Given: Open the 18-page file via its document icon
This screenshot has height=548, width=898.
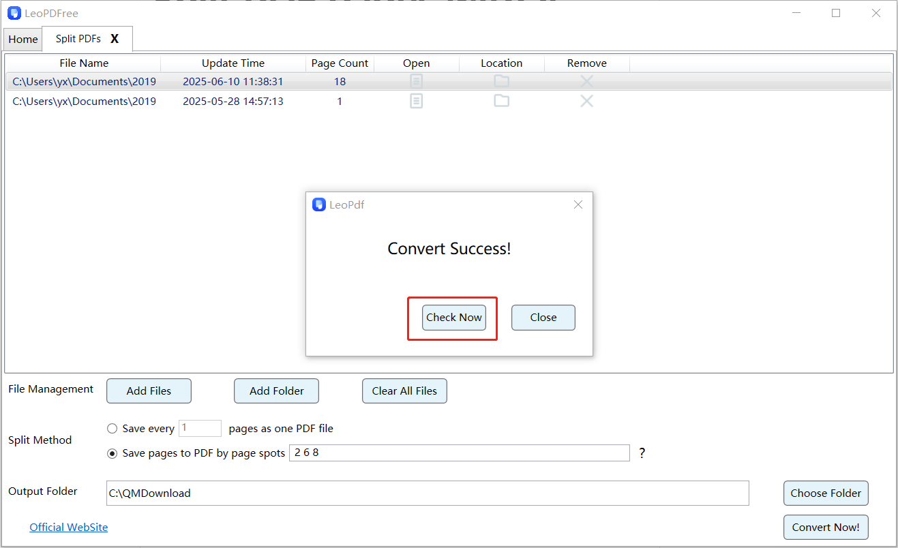Looking at the screenshot, I should (416, 81).
